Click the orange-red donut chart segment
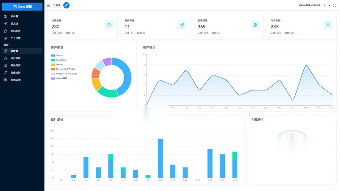The height and width of the screenshot is (191, 340). (x=96, y=73)
